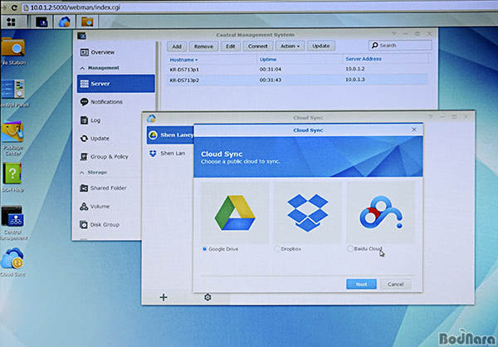Image resolution: width=498 pixels, height=347 pixels.
Task: Select Server in Management sidebar
Action: [116, 84]
